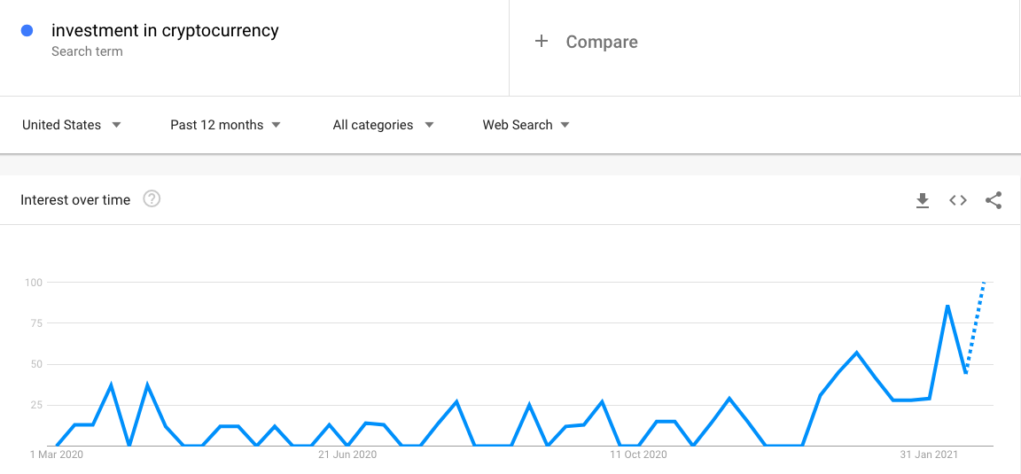Click the blue dot beside the search term
Image resolution: width=1021 pixels, height=474 pixels.
tap(27, 31)
